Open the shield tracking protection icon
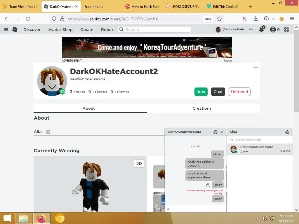Screen dimensions: 299x224 coord(54,19)
